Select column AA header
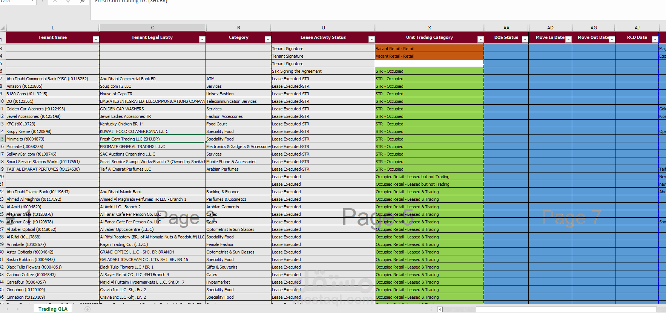The height and width of the screenshot is (313, 666). tap(506, 28)
